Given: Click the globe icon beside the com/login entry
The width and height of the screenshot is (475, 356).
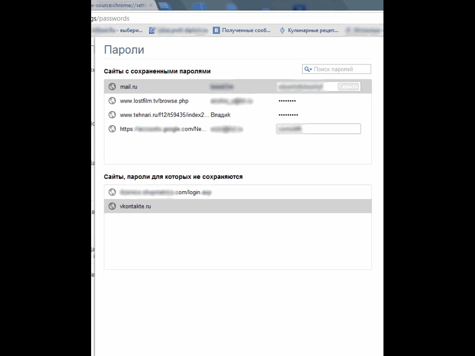Looking at the screenshot, I should point(112,192).
